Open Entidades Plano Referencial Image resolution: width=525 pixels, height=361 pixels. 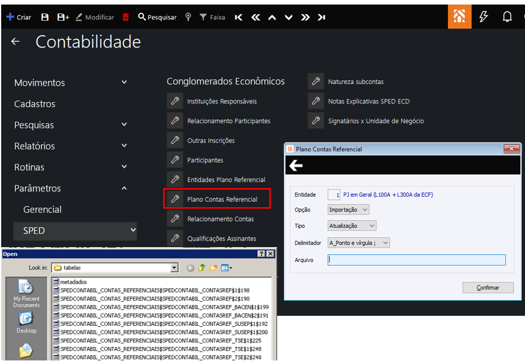pyautogui.click(x=226, y=180)
